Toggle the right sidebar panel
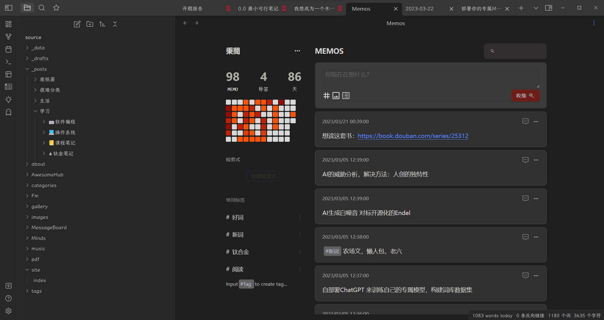The height and width of the screenshot is (320, 604). pos(549,8)
